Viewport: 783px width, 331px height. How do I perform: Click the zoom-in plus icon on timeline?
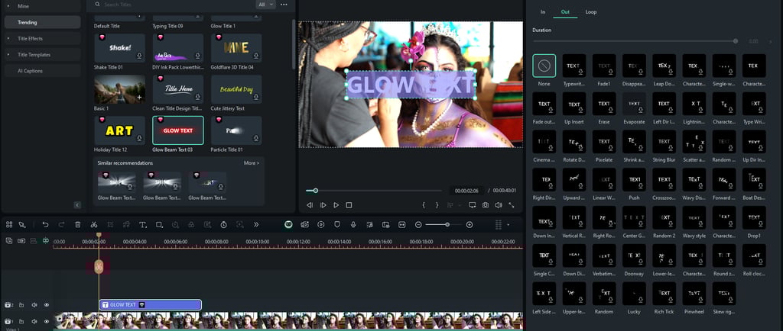469,225
